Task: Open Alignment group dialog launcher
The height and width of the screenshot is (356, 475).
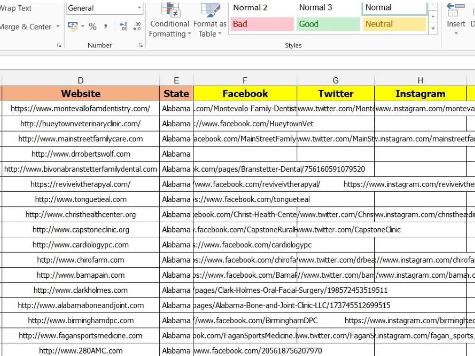Action: pos(59,46)
